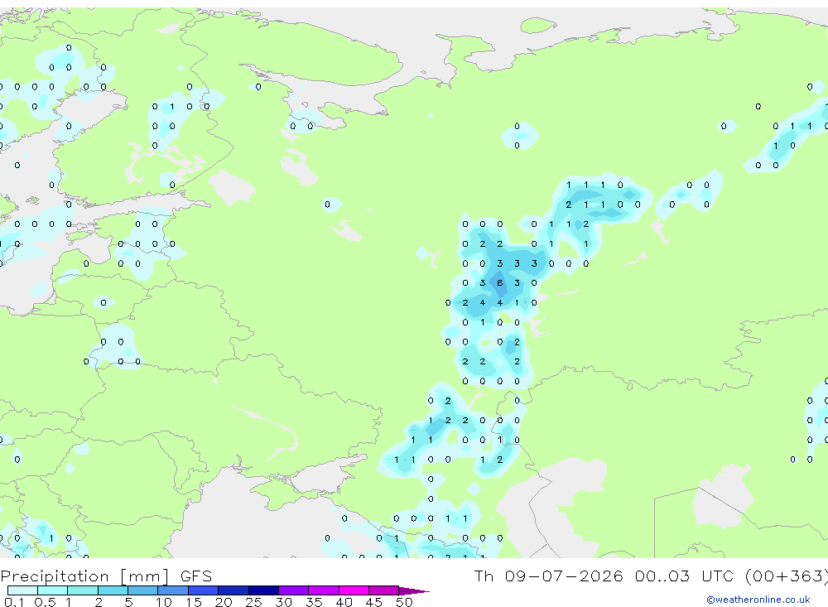Click the 1–2 mm legend color swatch
Screen dimensions: 828x607
tap(83, 590)
